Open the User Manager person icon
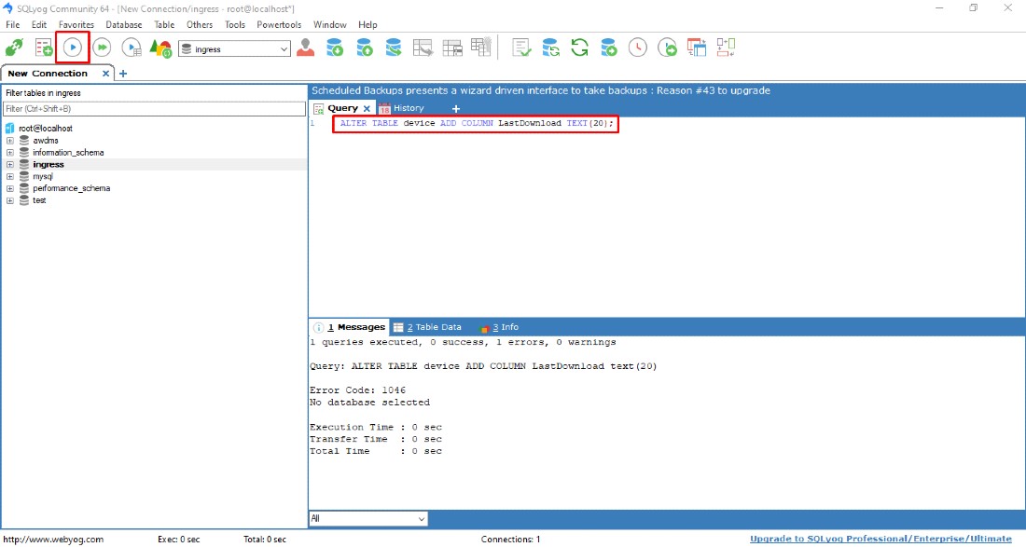 coord(306,48)
